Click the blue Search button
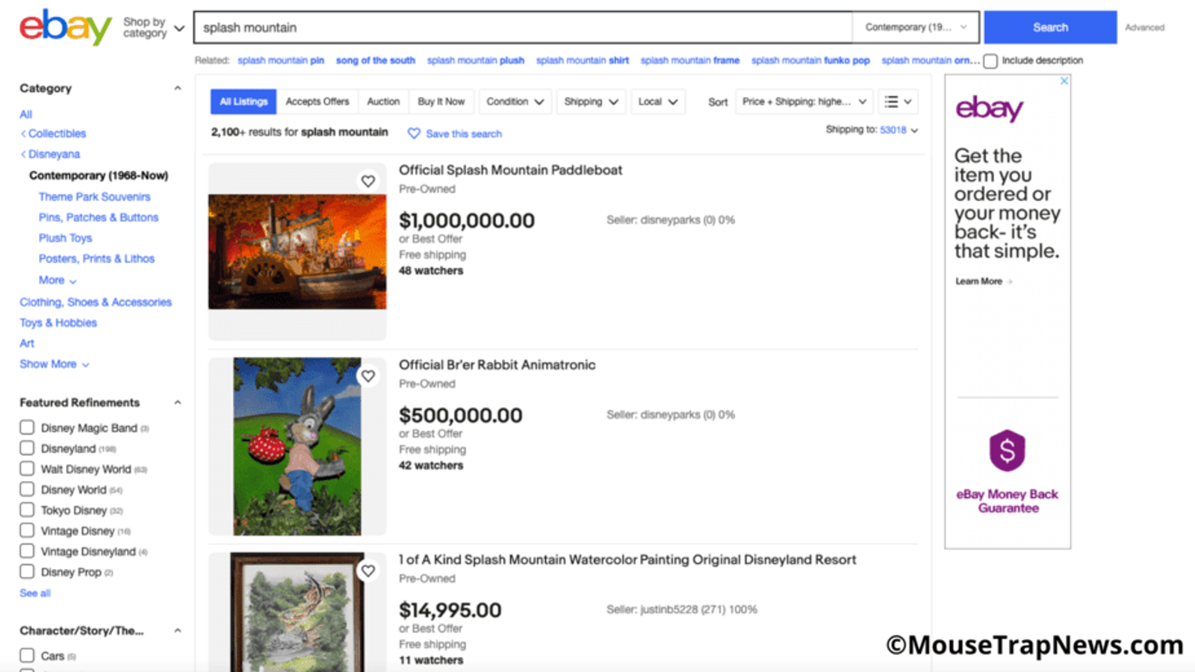 pyautogui.click(x=1050, y=28)
